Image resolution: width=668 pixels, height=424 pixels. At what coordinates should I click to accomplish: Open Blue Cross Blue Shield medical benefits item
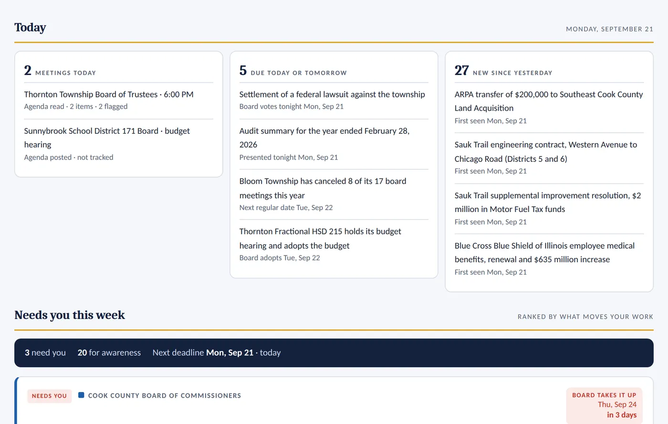coord(544,252)
